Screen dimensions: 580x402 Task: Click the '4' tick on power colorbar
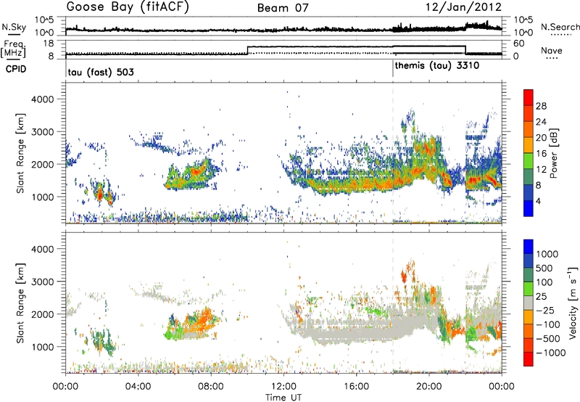tap(539, 202)
